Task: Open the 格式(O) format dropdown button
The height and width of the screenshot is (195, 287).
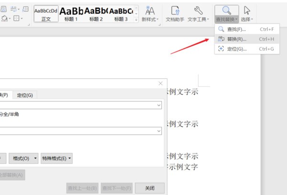Action: coord(23,158)
